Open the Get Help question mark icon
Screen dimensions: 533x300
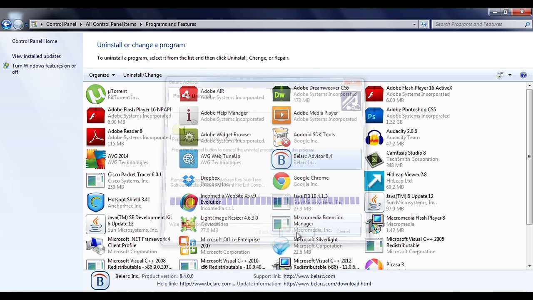523,75
